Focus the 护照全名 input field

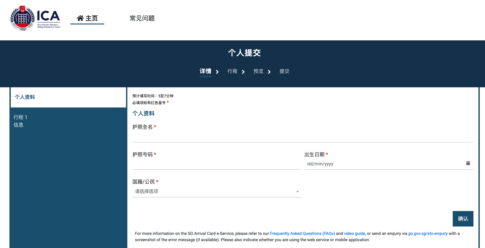[303, 137]
